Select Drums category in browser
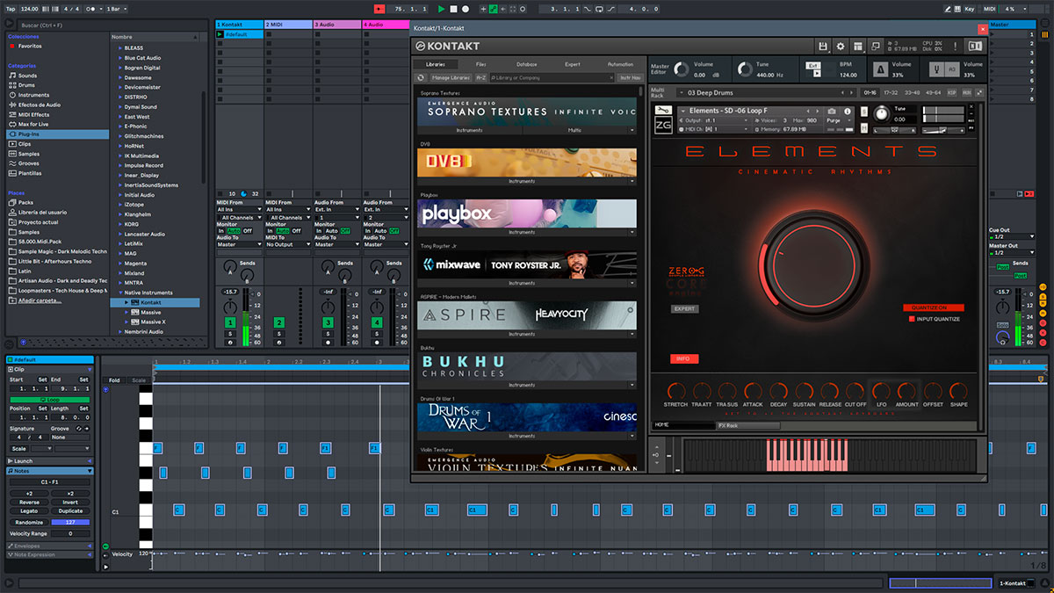 (x=27, y=85)
